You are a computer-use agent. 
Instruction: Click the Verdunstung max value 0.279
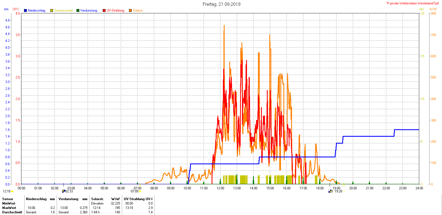83,208
